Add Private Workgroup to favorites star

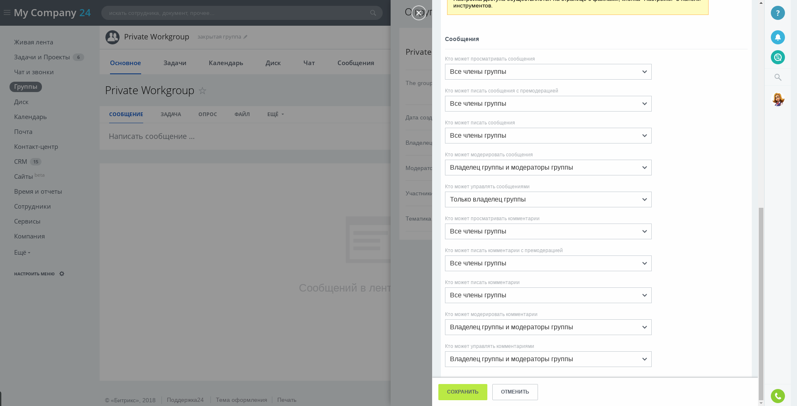click(202, 90)
